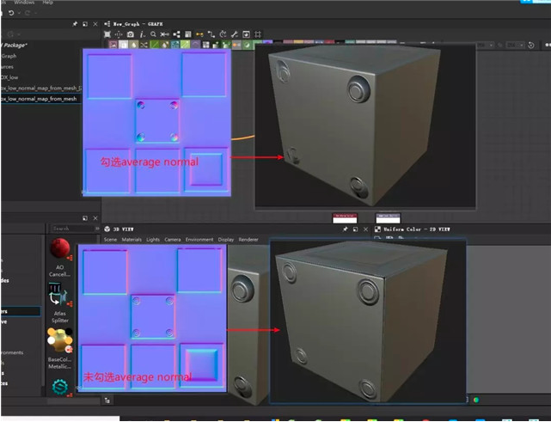
Task: Select the library category ending 'ronments'
Action: tap(12, 352)
